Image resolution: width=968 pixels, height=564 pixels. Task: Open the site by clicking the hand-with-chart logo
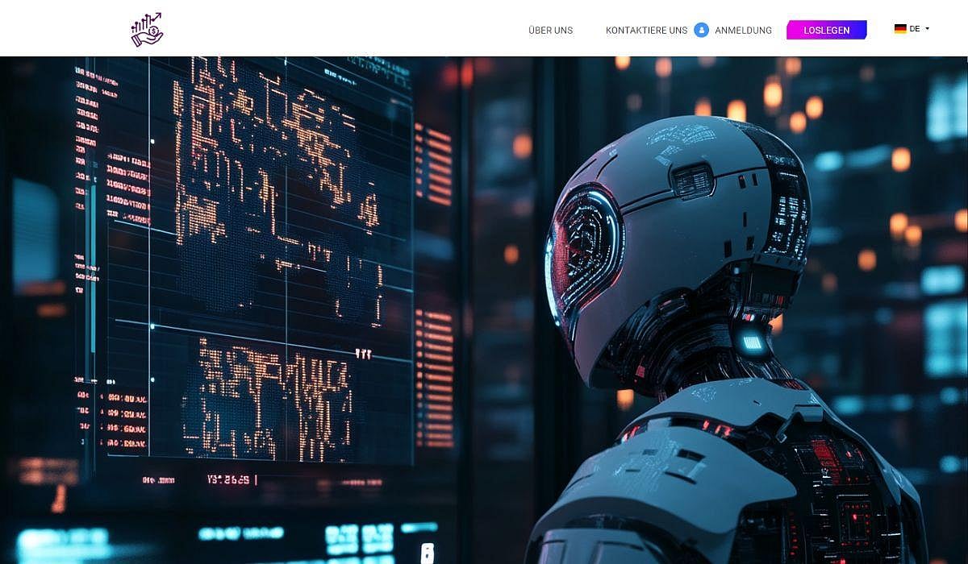148,27
